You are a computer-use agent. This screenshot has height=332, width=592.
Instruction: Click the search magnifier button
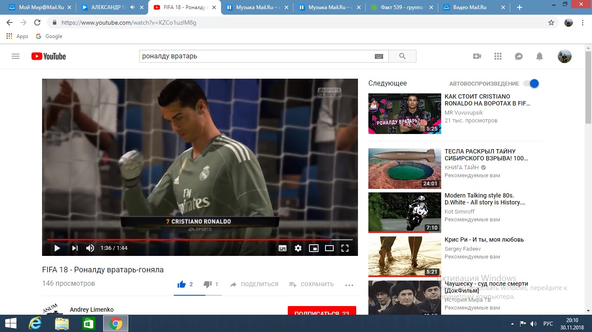click(402, 56)
